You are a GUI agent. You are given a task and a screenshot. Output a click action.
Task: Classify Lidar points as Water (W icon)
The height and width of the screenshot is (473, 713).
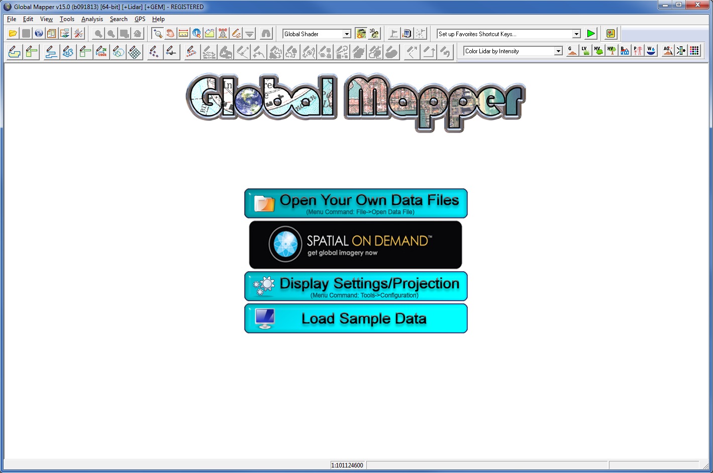651,51
